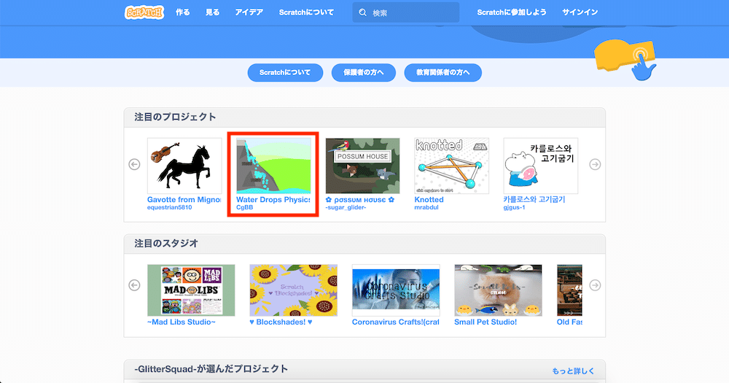The width and height of the screenshot is (729, 383).
Task: Click the ♥ Blockshades! ♥ title link
Action: coord(281,322)
